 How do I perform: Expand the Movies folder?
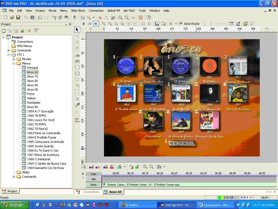pos(14,59)
